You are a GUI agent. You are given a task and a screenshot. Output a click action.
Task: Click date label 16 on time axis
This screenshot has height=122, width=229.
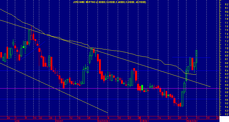(x=119, y=118)
